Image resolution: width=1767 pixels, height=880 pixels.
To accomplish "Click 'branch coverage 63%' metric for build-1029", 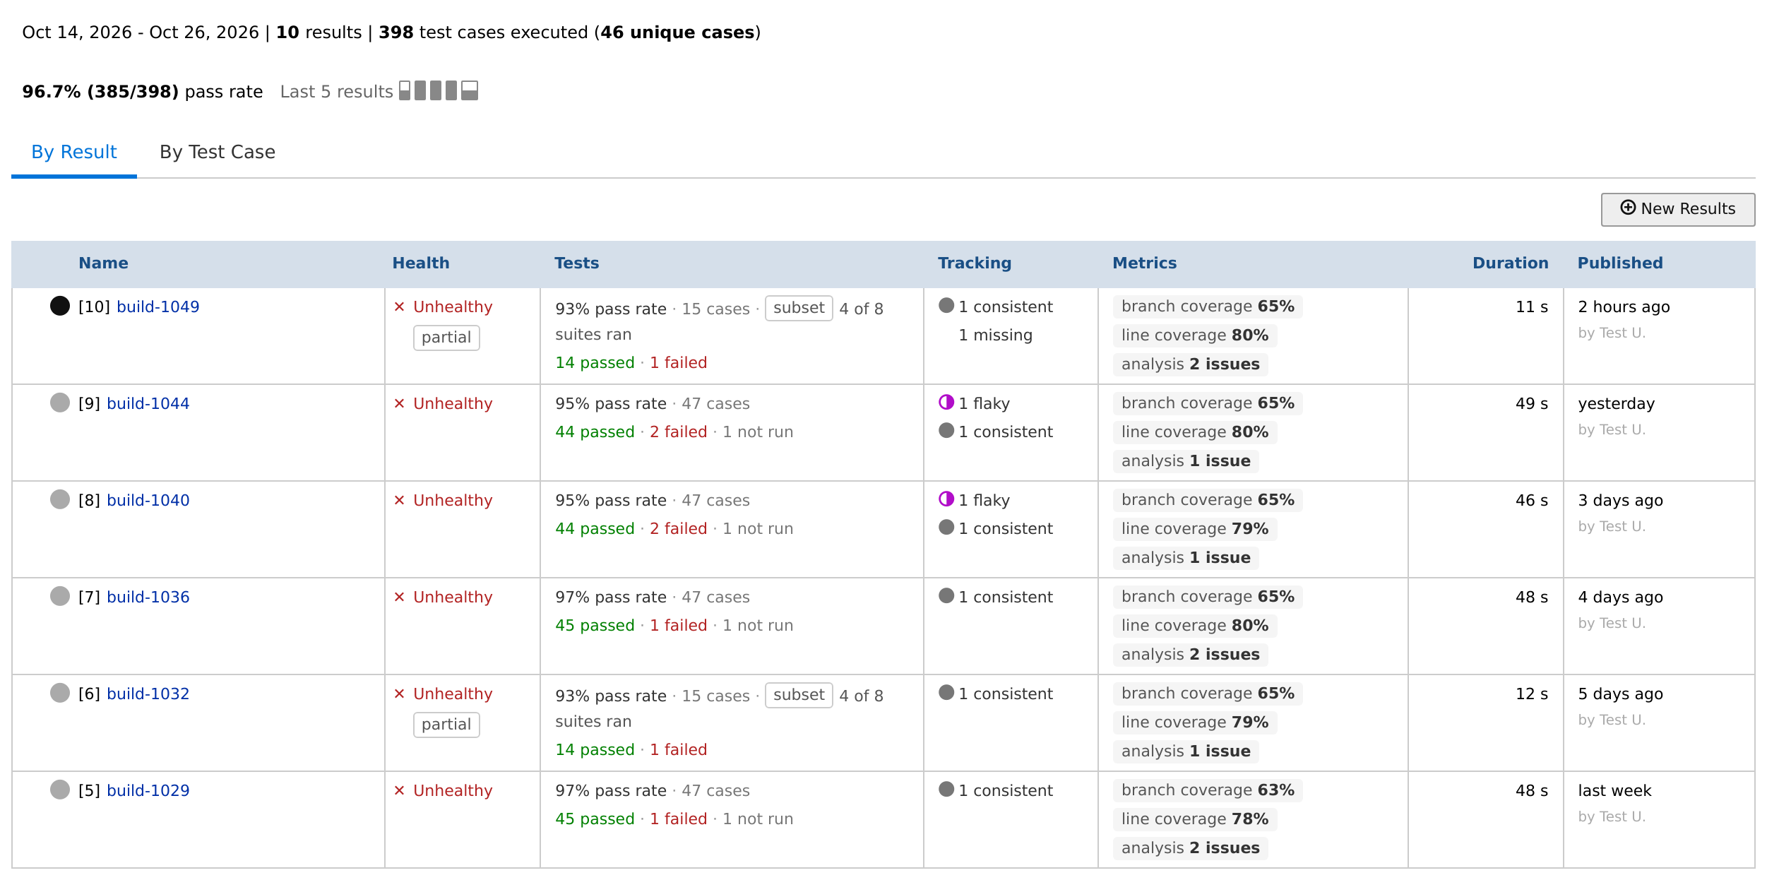I will 1208,790.
